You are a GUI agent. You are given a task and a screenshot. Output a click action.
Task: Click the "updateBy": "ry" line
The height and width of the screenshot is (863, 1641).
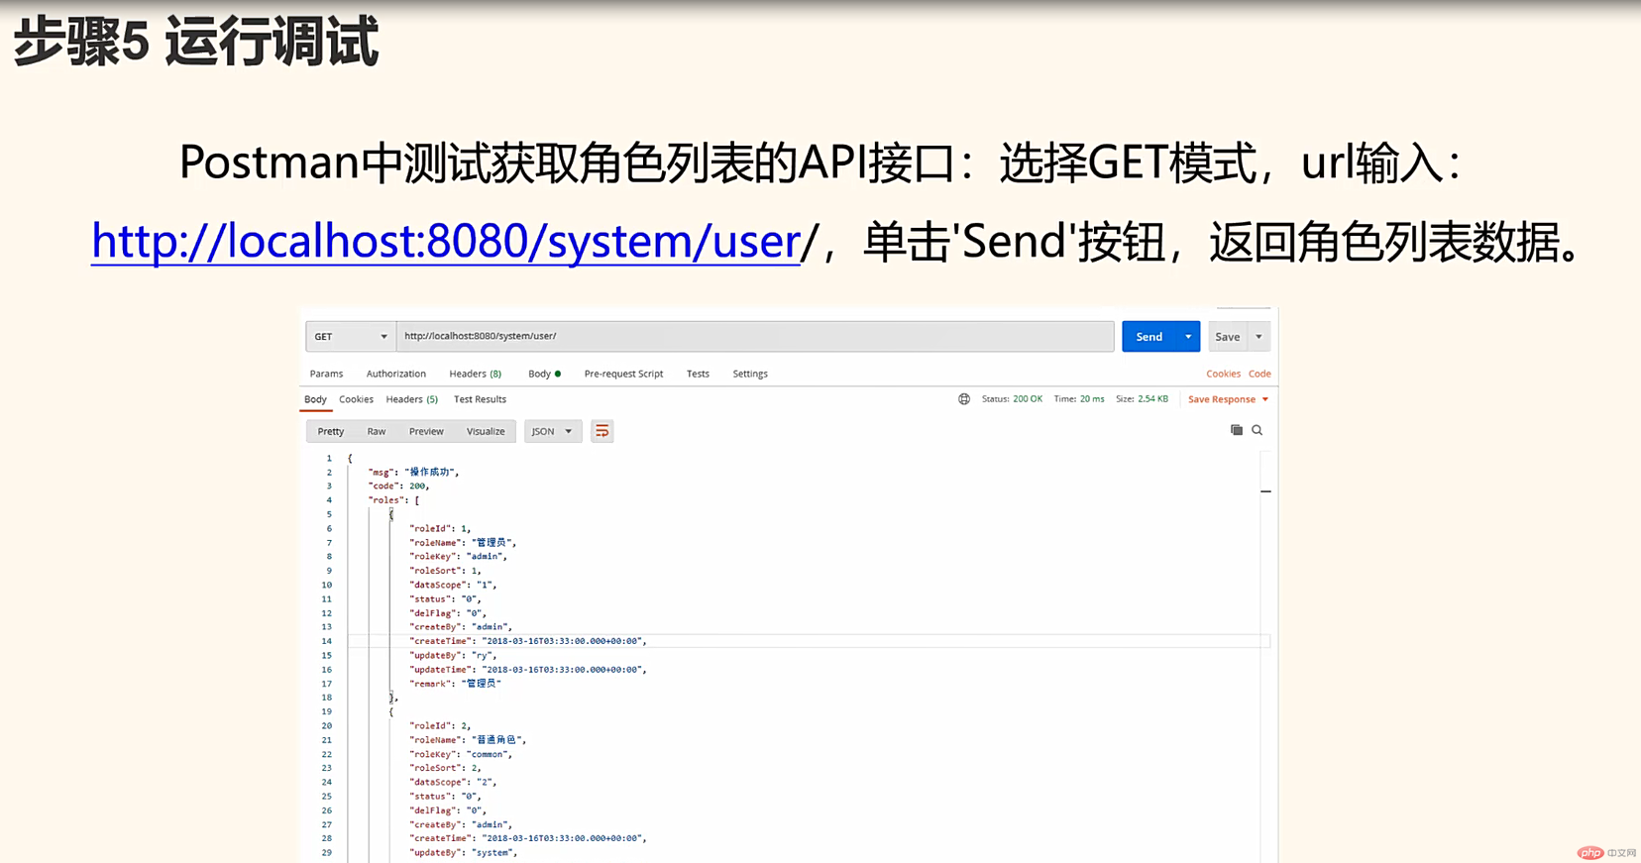point(453,655)
